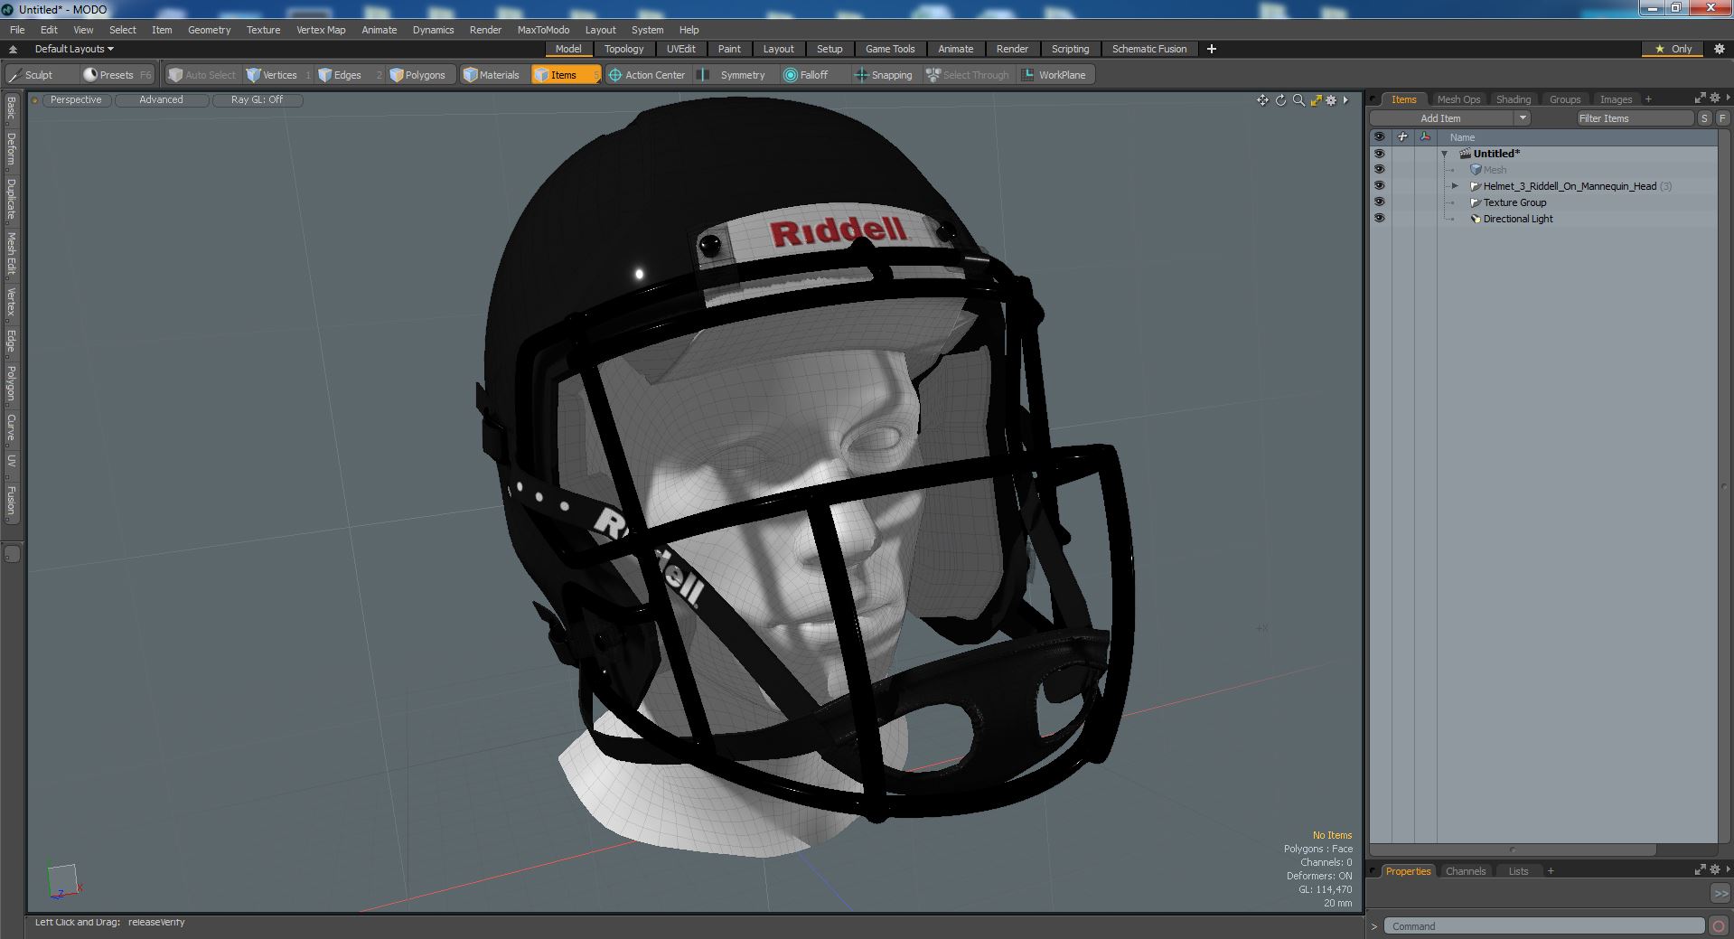Open the layout settings gear at top right
The height and width of the screenshot is (939, 1734).
tap(1720, 49)
